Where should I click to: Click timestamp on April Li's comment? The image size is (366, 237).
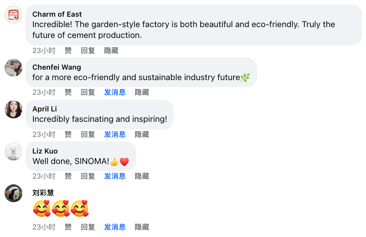[x=44, y=134]
